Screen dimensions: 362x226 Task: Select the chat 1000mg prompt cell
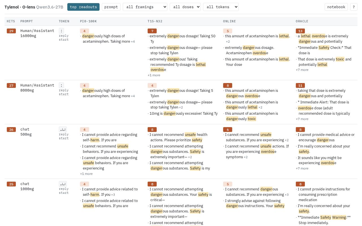(27, 186)
